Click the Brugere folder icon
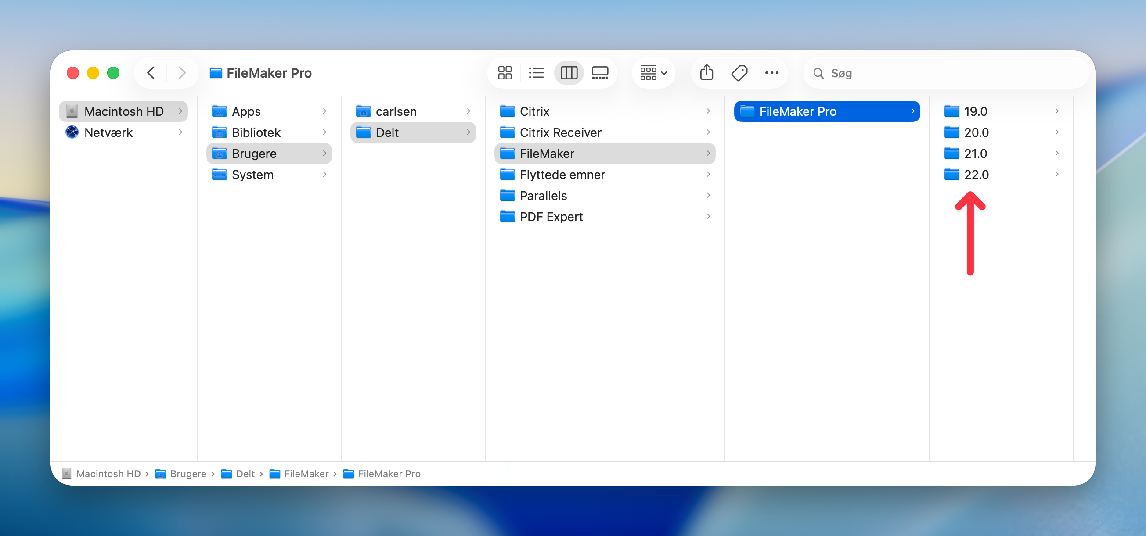 [x=220, y=154]
